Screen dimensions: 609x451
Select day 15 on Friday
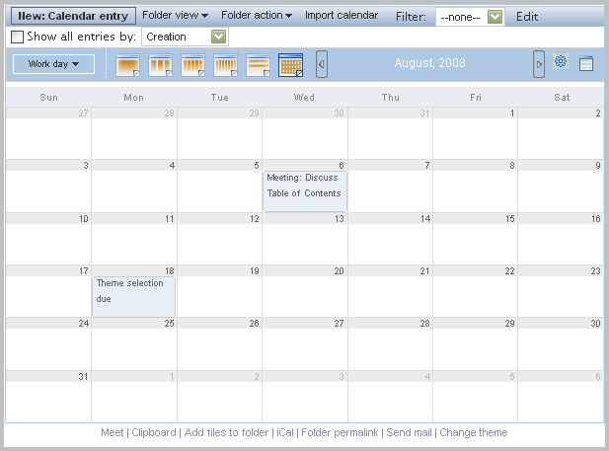(510, 219)
